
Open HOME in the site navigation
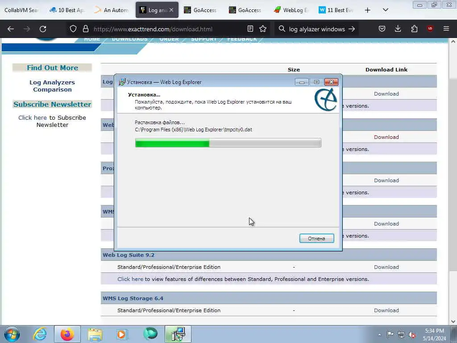coord(92,39)
